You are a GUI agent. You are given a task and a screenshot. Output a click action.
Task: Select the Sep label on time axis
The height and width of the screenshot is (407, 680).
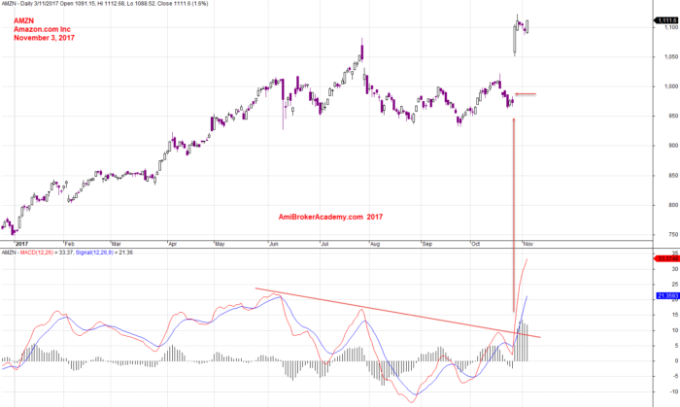tap(427, 244)
